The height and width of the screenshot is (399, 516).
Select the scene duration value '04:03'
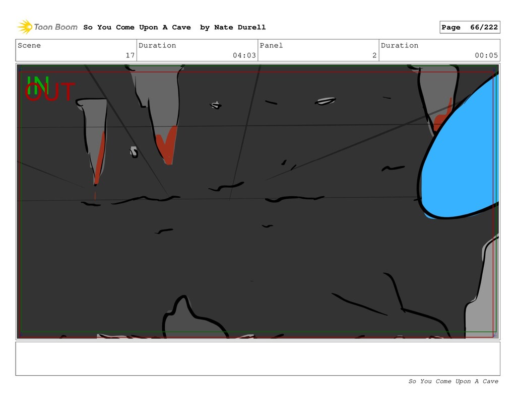pos(244,55)
